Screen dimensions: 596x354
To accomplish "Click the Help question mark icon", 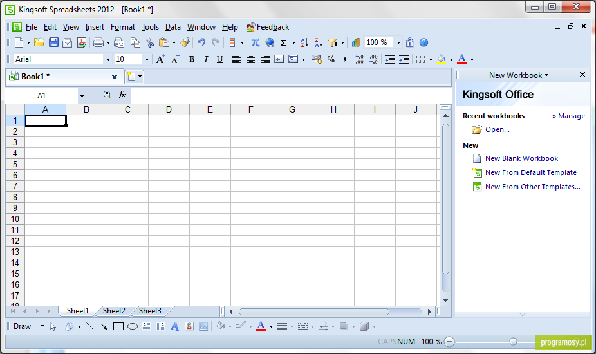I will tap(424, 42).
